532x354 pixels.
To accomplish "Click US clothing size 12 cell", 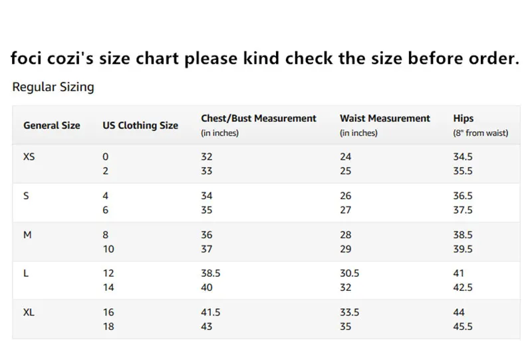I will pyautogui.click(x=108, y=273).
